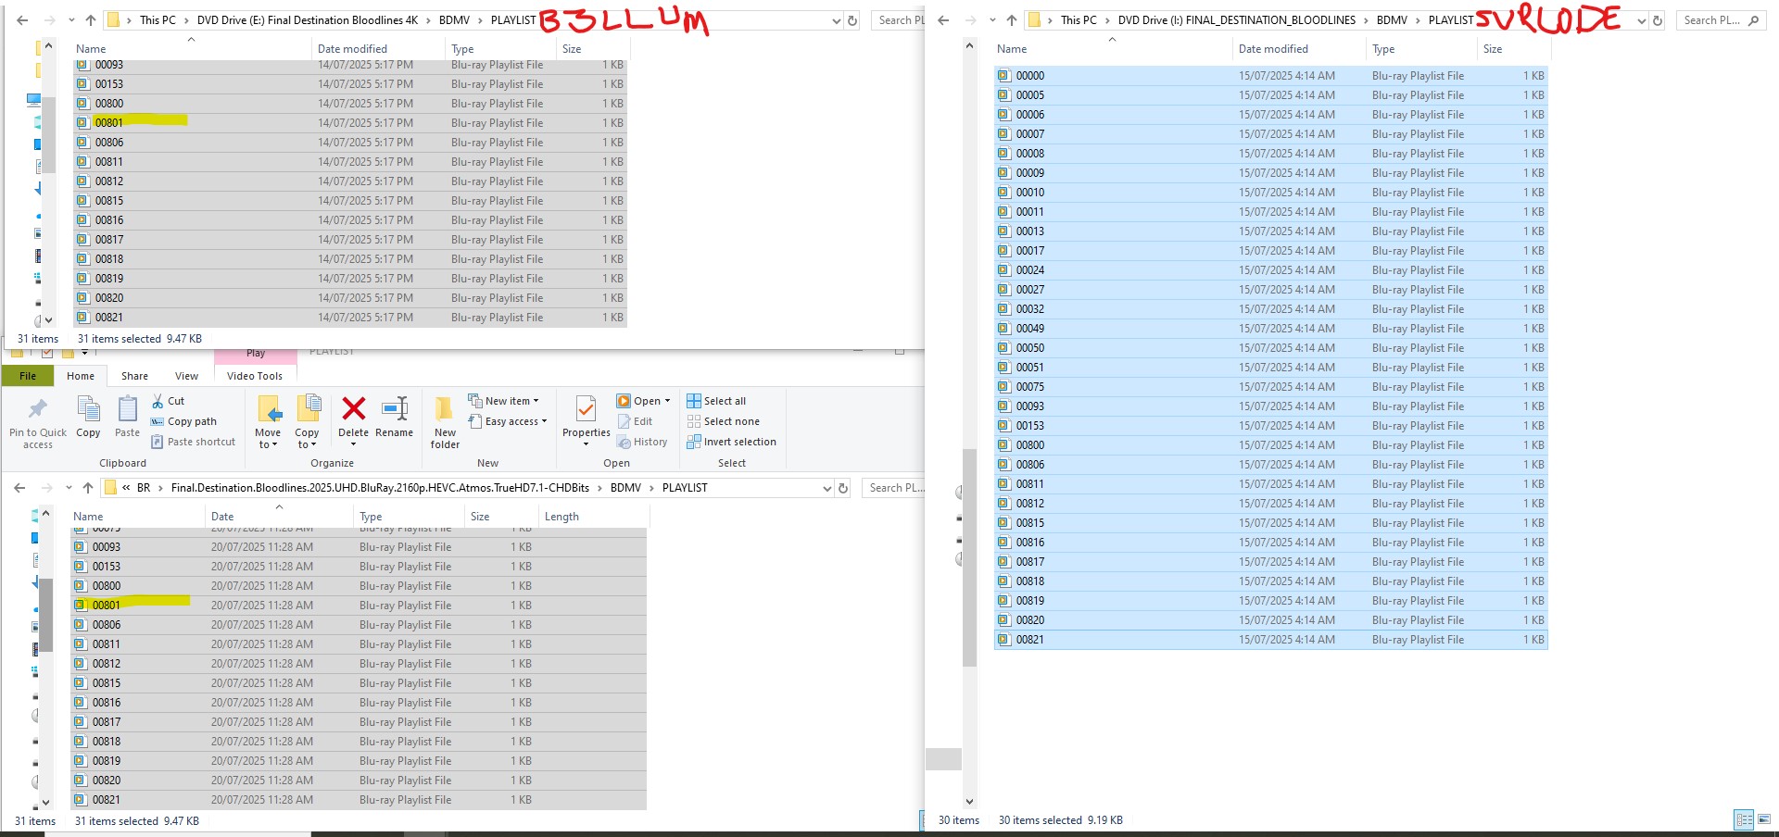Switch to the Share ribbon tab

[x=134, y=376]
